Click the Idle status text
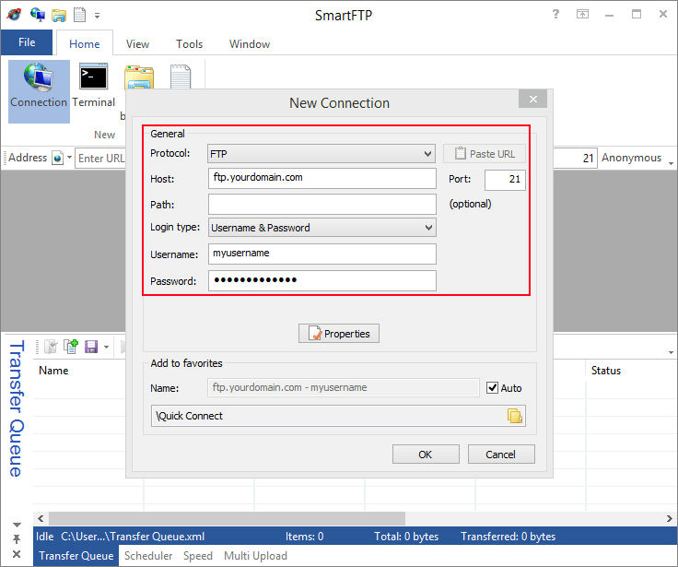This screenshot has width=678, height=567. pos(44,537)
